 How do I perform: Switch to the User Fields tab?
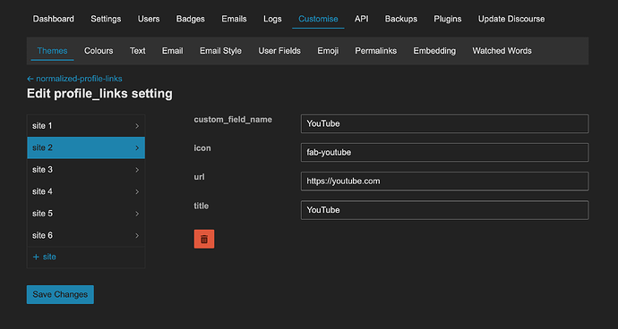pyautogui.click(x=279, y=51)
